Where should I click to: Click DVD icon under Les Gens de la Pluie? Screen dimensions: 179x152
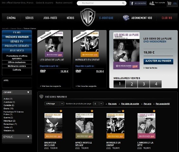(x=43, y=71)
